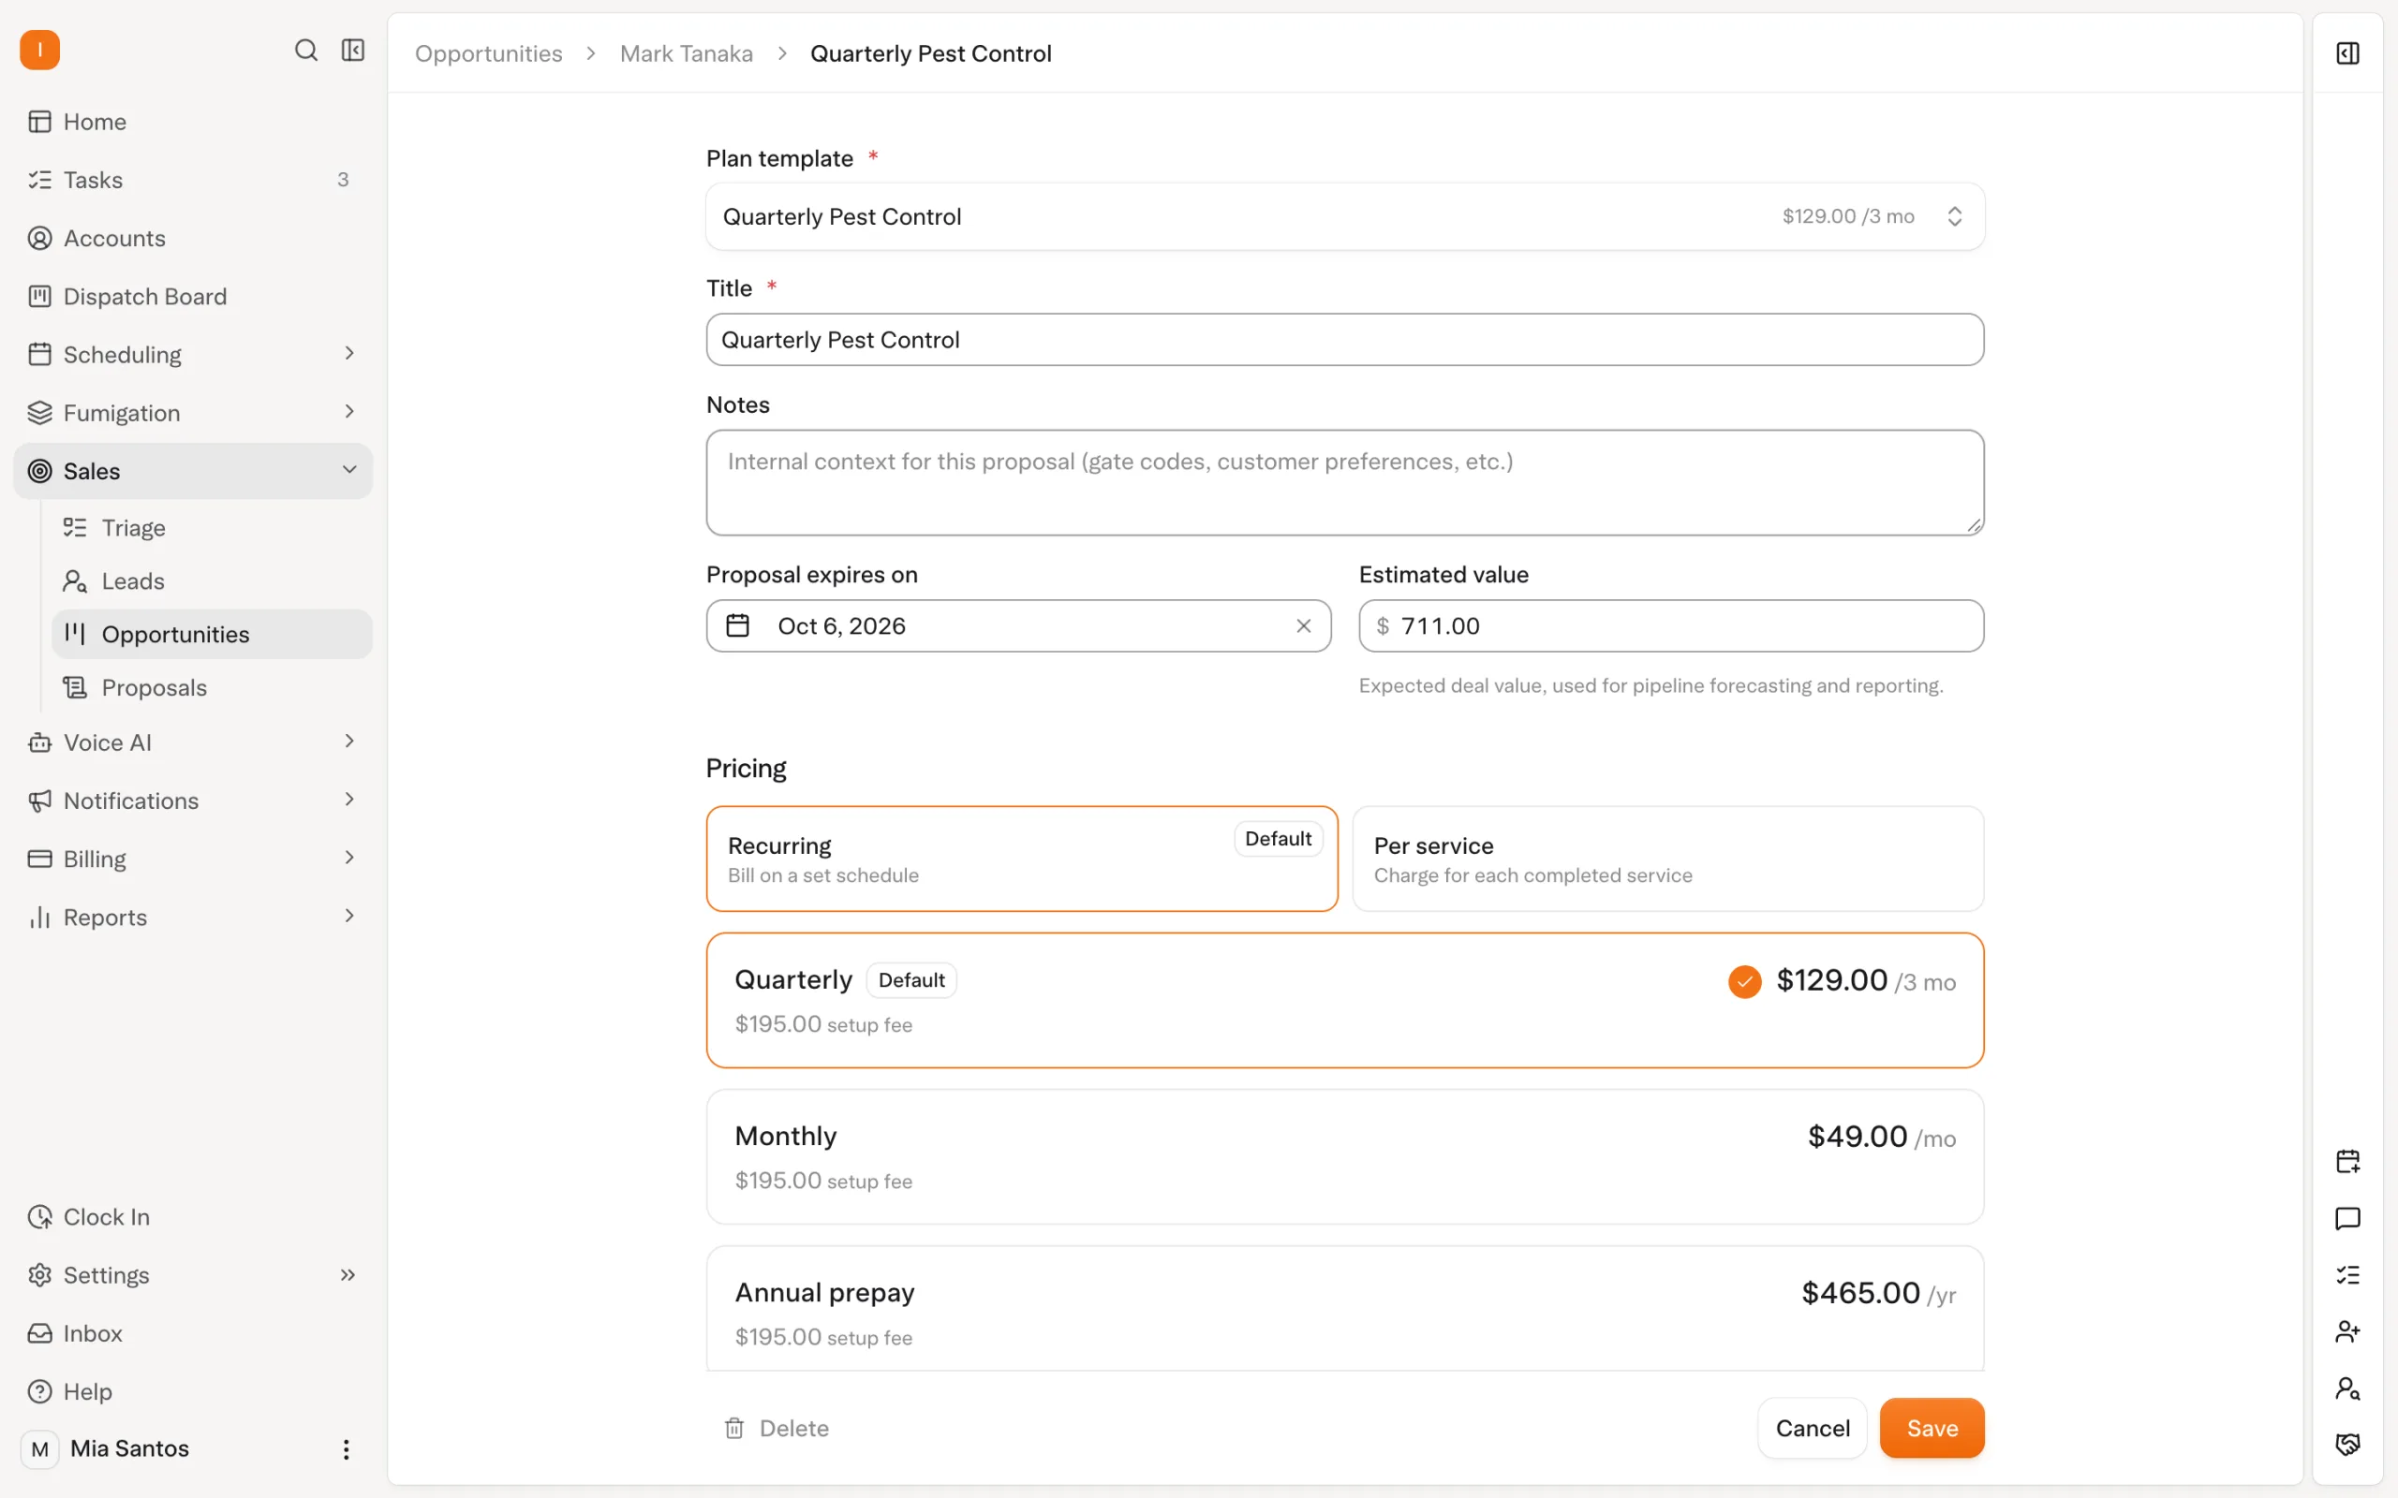Click the Quarterly Pest Control breadcrumb title
2398x1498 pixels.
tap(930, 53)
